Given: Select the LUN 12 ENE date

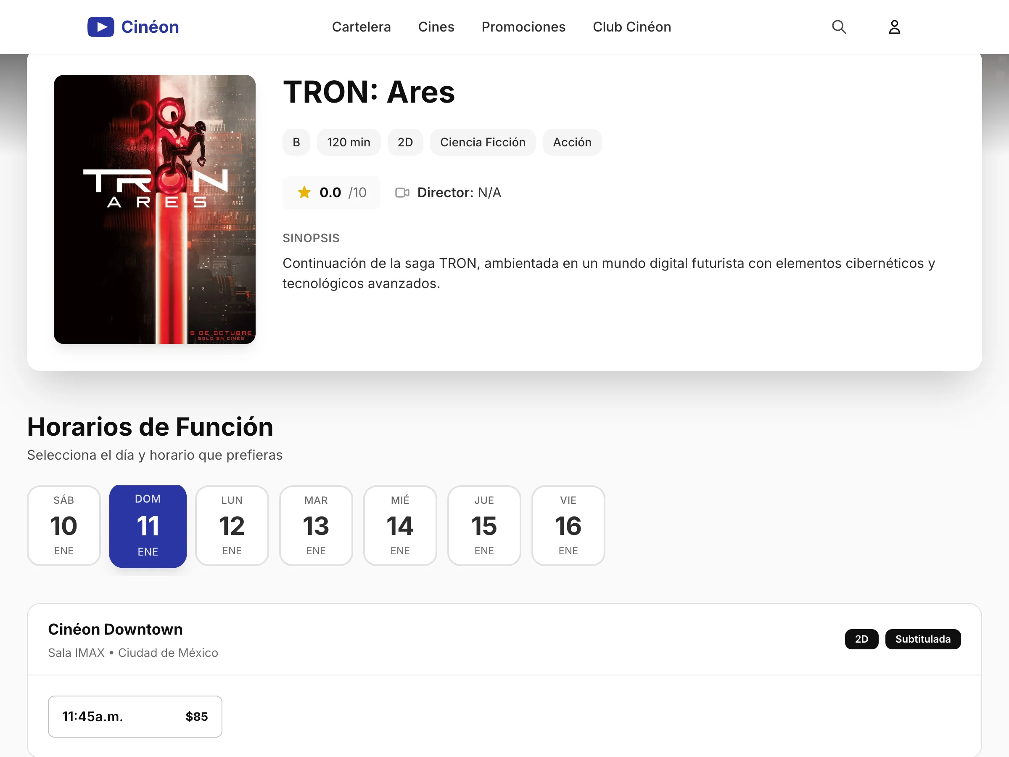Looking at the screenshot, I should coord(232,526).
